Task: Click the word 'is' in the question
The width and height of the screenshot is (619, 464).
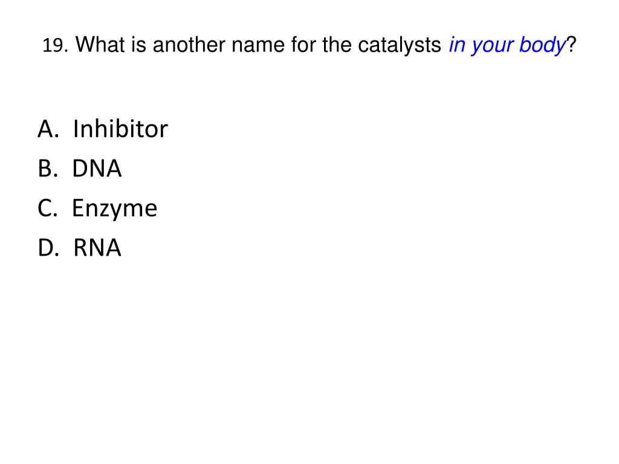Action: (x=138, y=45)
